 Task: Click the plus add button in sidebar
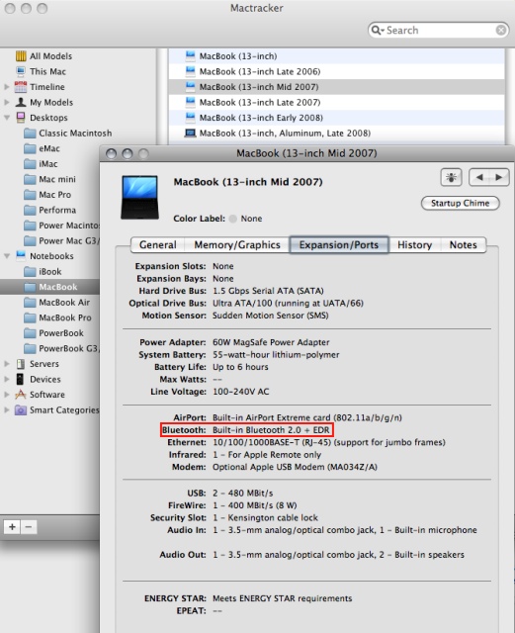(x=12, y=527)
